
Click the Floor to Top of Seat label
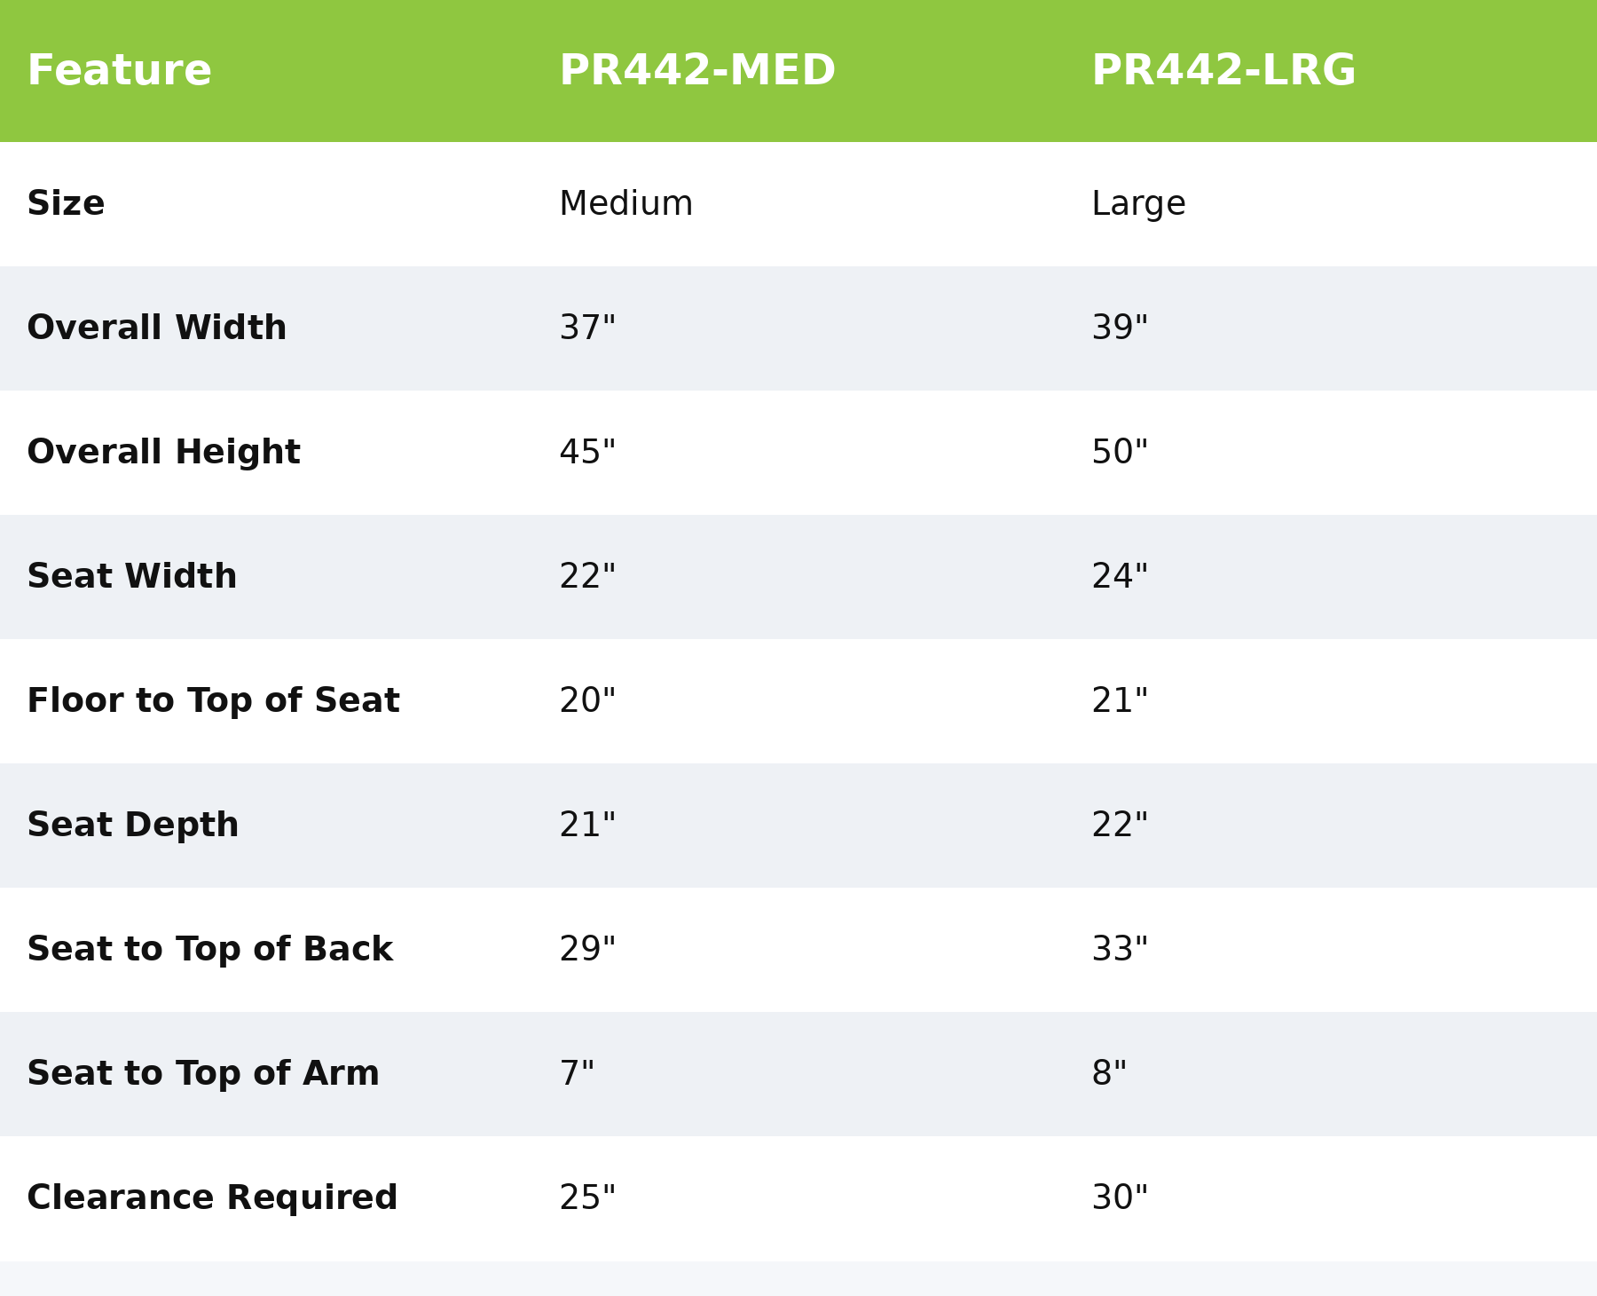tap(213, 701)
